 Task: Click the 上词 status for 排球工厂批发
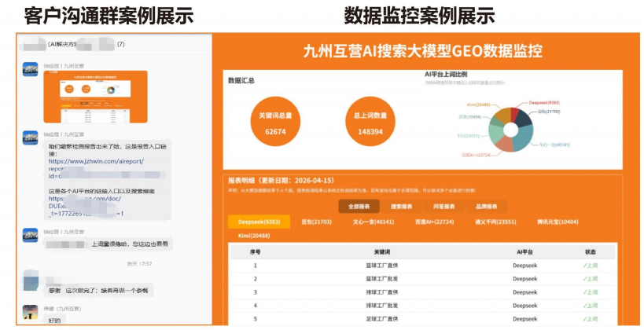[x=591, y=306]
